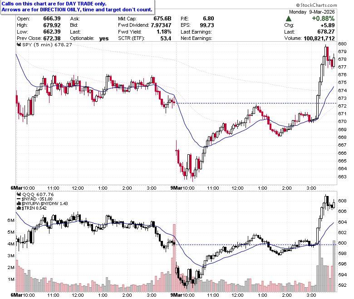Image resolution: width=354 pixels, height=299 pixels.
Task: Click the 9Mar date label on upper axis
Action: (176, 188)
